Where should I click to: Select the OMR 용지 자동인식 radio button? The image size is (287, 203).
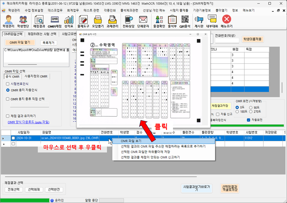coord(8,90)
